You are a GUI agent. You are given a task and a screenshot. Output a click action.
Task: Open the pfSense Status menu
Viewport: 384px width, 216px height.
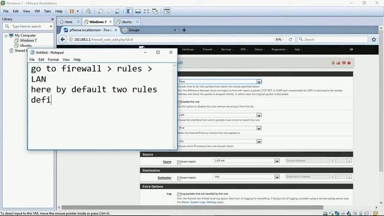[x=259, y=49]
